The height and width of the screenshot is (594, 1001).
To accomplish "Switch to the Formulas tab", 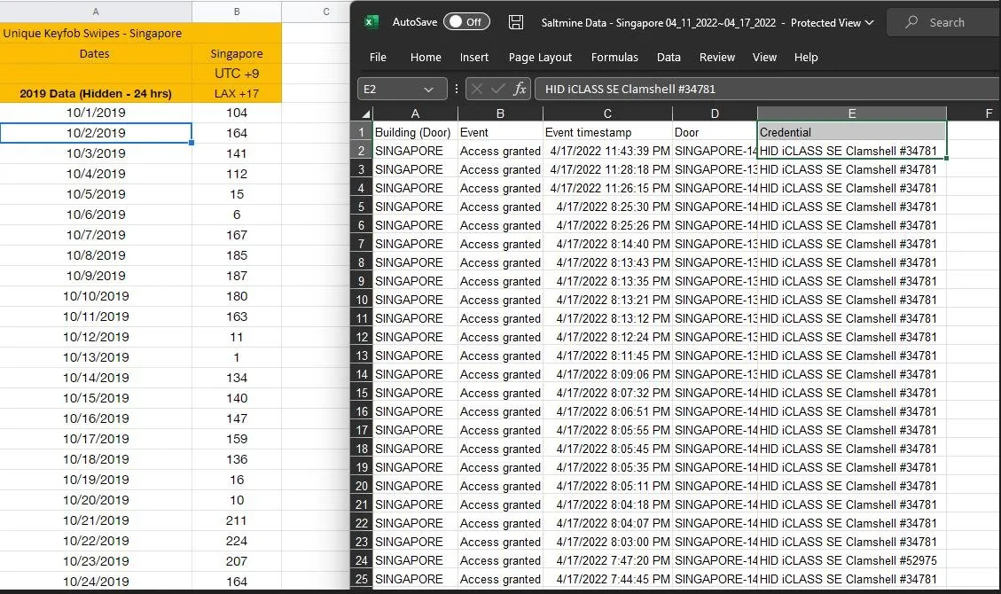I will (x=614, y=57).
